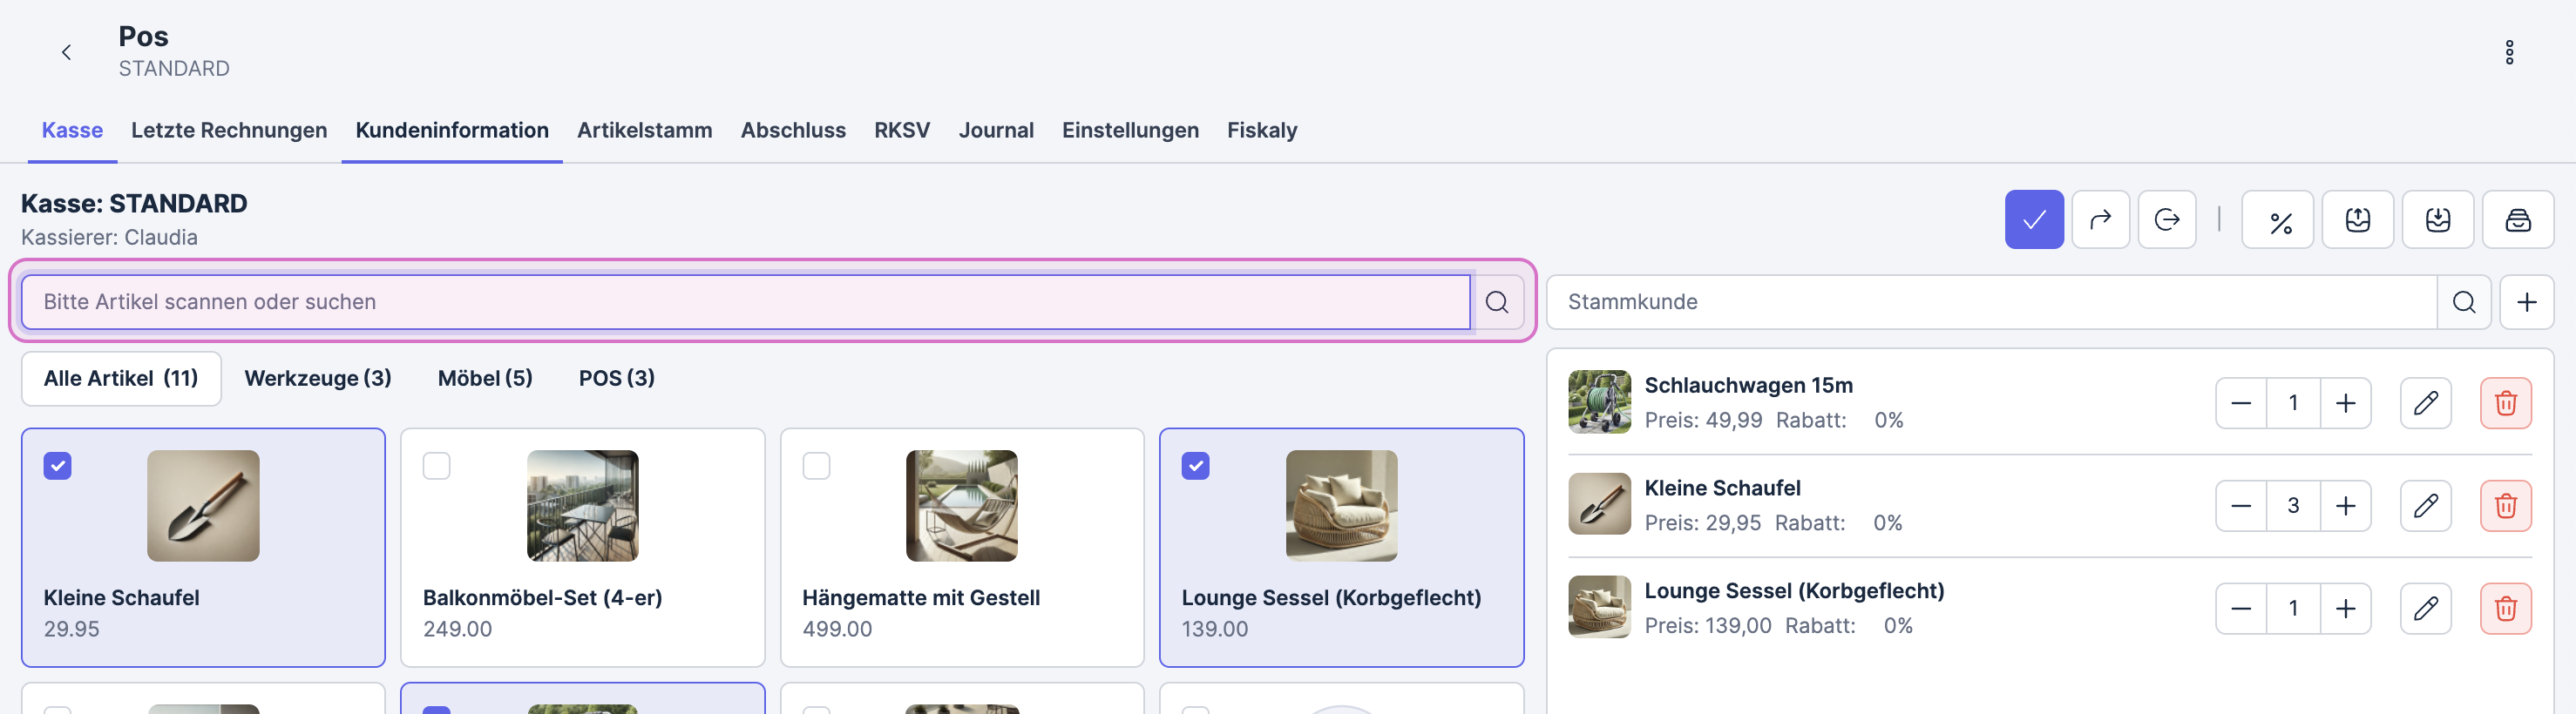The width and height of the screenshot is (2576, 714).
Task: Check the Balkonmöbel-Set (4-er) checkbox
Action: 437,465
